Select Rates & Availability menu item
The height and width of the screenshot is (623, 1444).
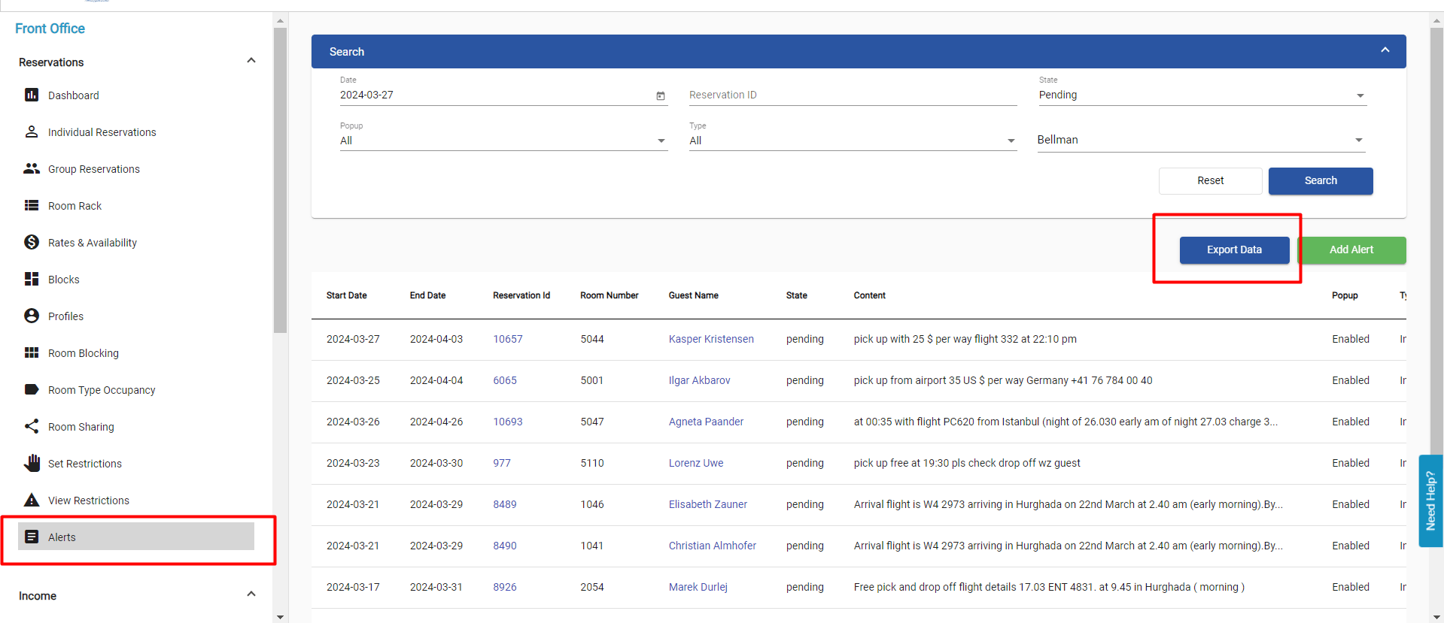(x=93, y=243)
